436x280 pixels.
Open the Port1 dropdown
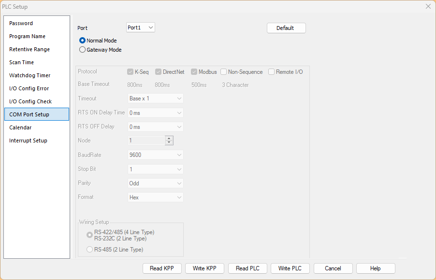coord(141,28)
